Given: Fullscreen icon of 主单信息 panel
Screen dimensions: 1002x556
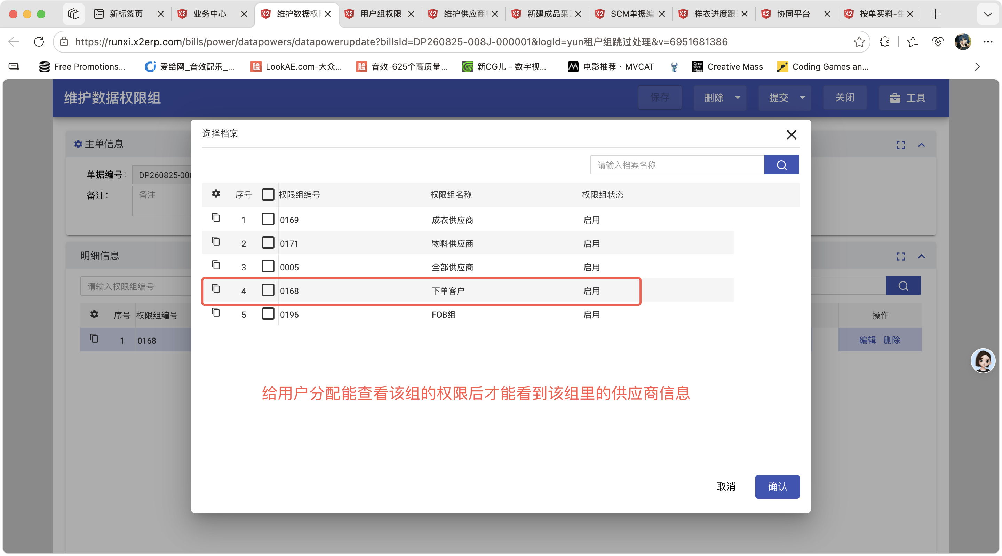Looking at the screenshot, I should [900, 145].
